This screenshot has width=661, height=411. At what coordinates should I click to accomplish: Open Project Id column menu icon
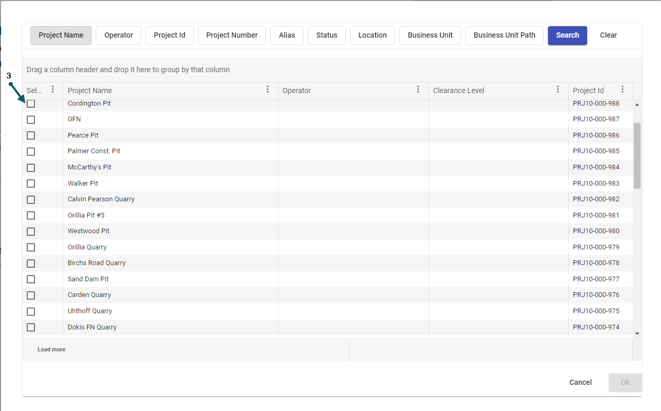(622, 90)
